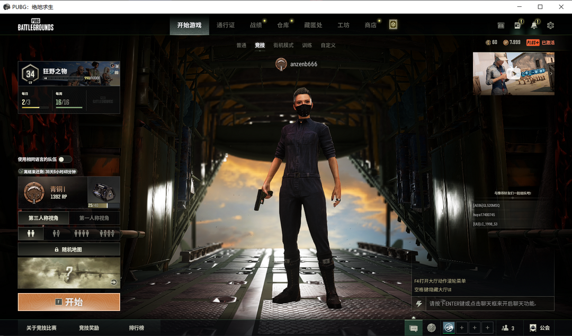Click the level 34 hexagon badge
This screenshot has height=336, width=572.
coord(30,74)
